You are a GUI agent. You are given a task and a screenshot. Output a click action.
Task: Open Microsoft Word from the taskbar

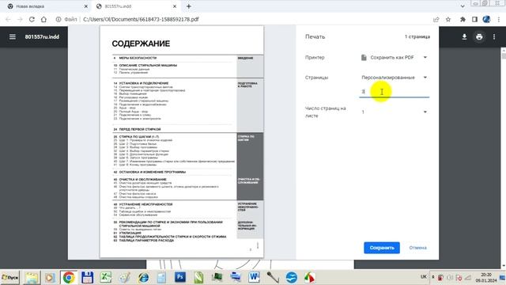click(x=254, y=277)
